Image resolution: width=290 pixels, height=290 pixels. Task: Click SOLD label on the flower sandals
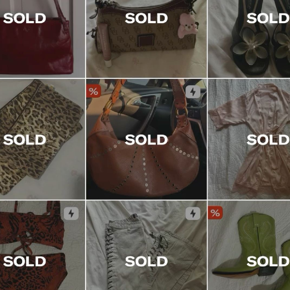click(268, 18)
